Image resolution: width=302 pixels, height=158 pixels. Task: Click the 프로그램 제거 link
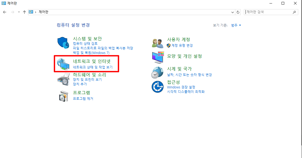point(83,99)
